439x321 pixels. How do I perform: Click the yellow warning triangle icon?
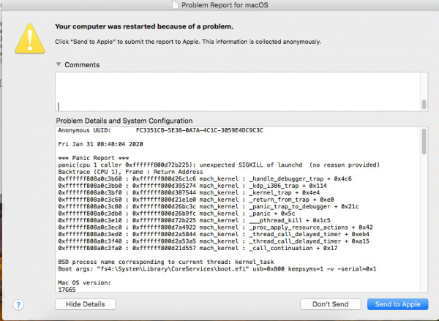pyautogui.click(x=29, y=37)
